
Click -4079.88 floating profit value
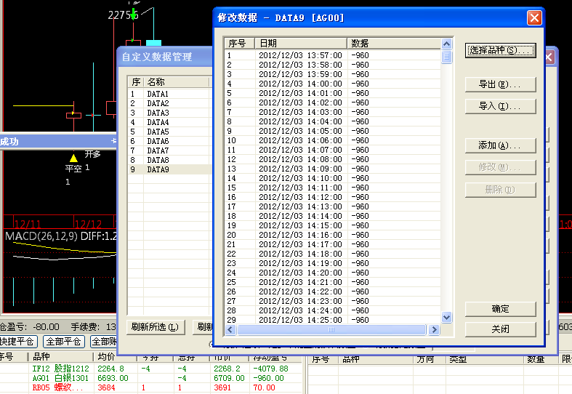click(270, 369)
